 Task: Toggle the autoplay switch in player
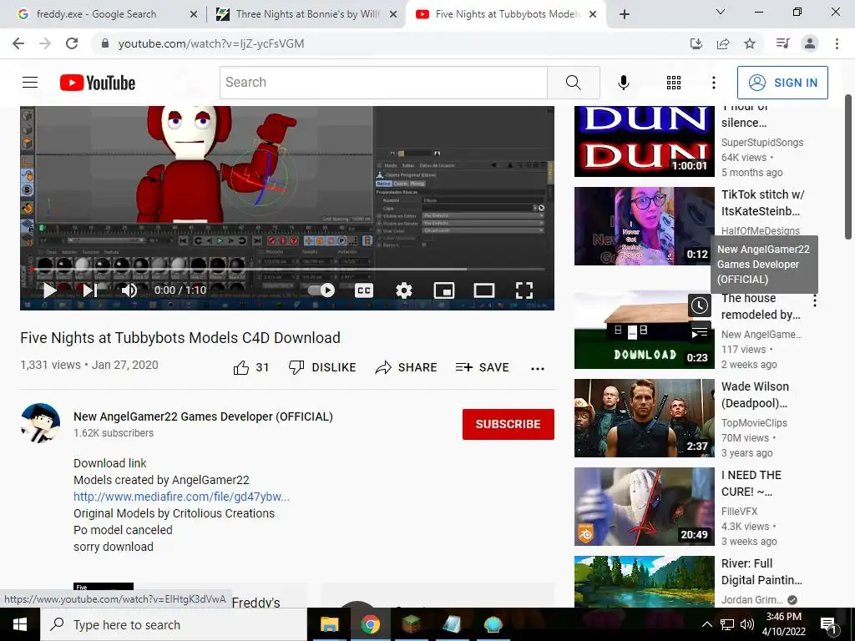321,290
